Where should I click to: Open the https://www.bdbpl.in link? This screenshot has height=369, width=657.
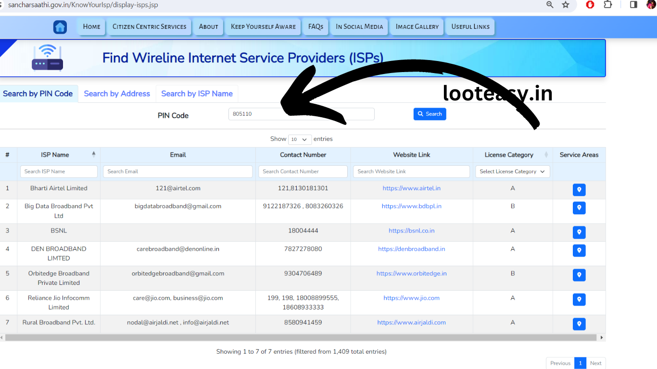[412, 206]
